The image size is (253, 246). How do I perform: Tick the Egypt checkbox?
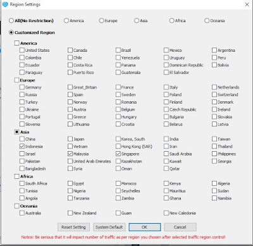[70, 183]
